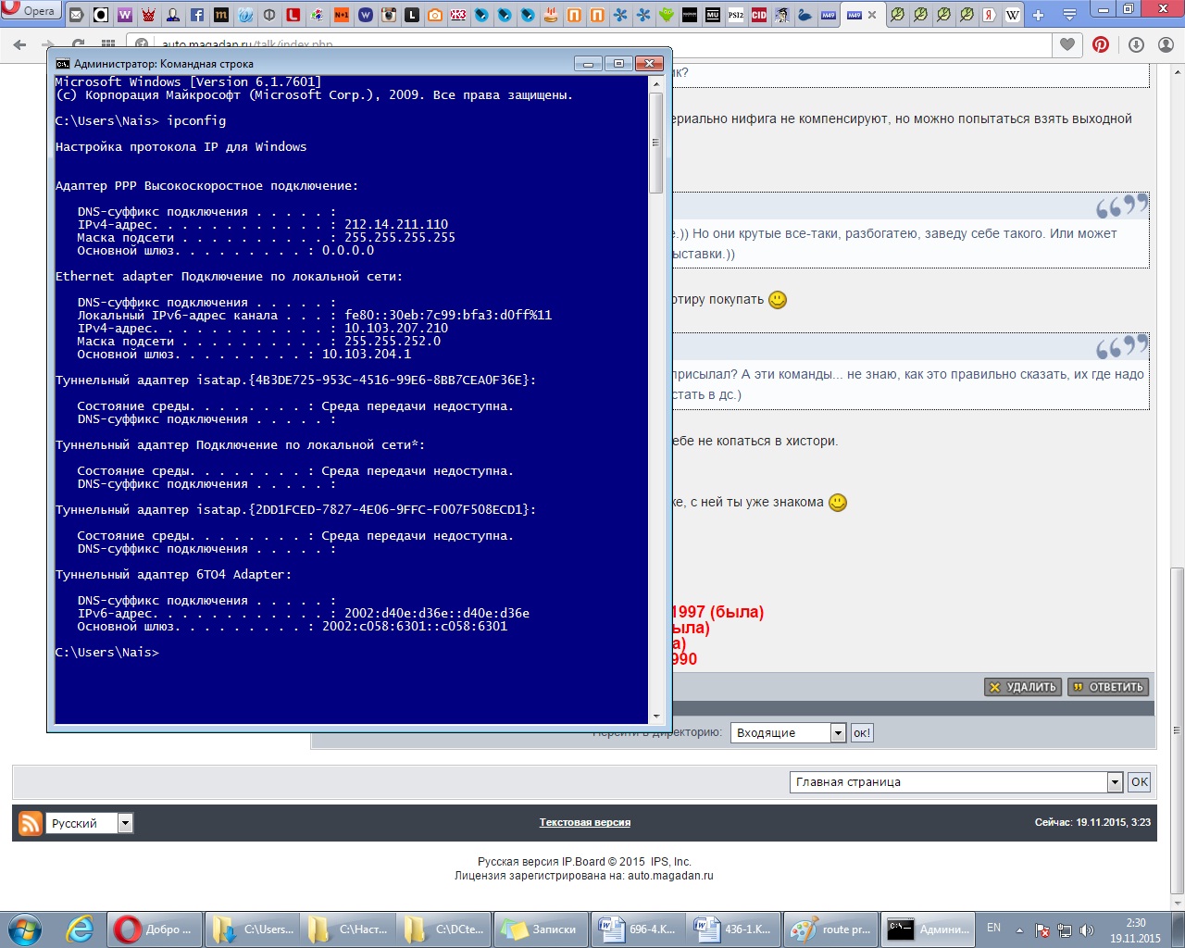Screen dimensions: 1185x948
Task: Click the EN language indicator in taskbar
Action: (x=993, y=928)
